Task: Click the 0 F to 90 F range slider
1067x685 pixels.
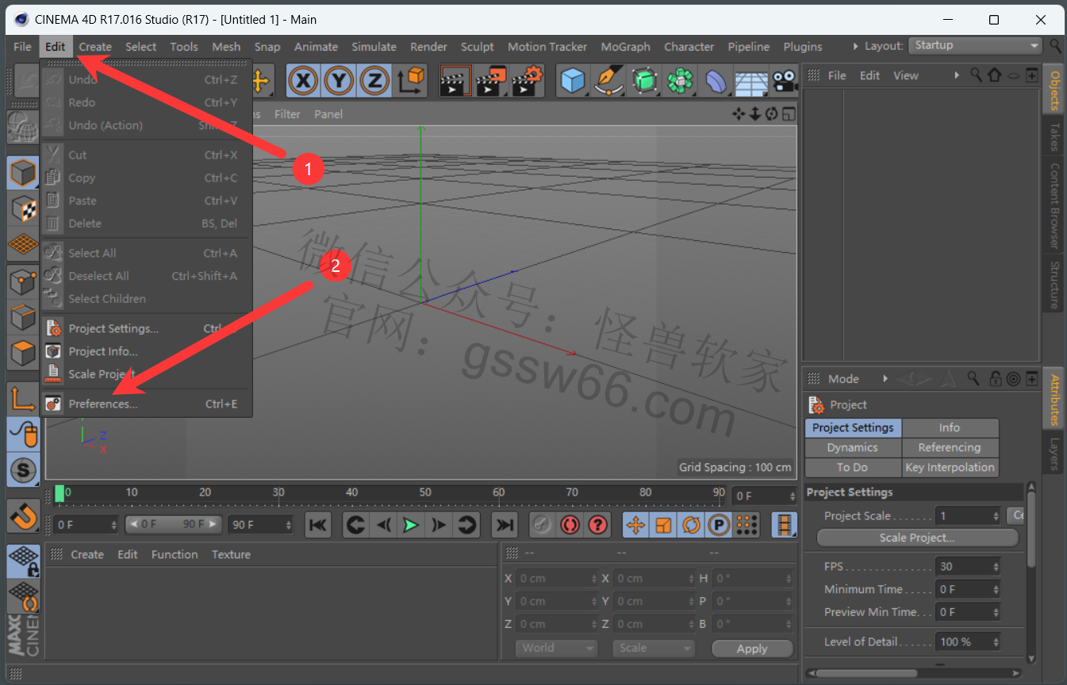Action: click(x=172, y=525)
